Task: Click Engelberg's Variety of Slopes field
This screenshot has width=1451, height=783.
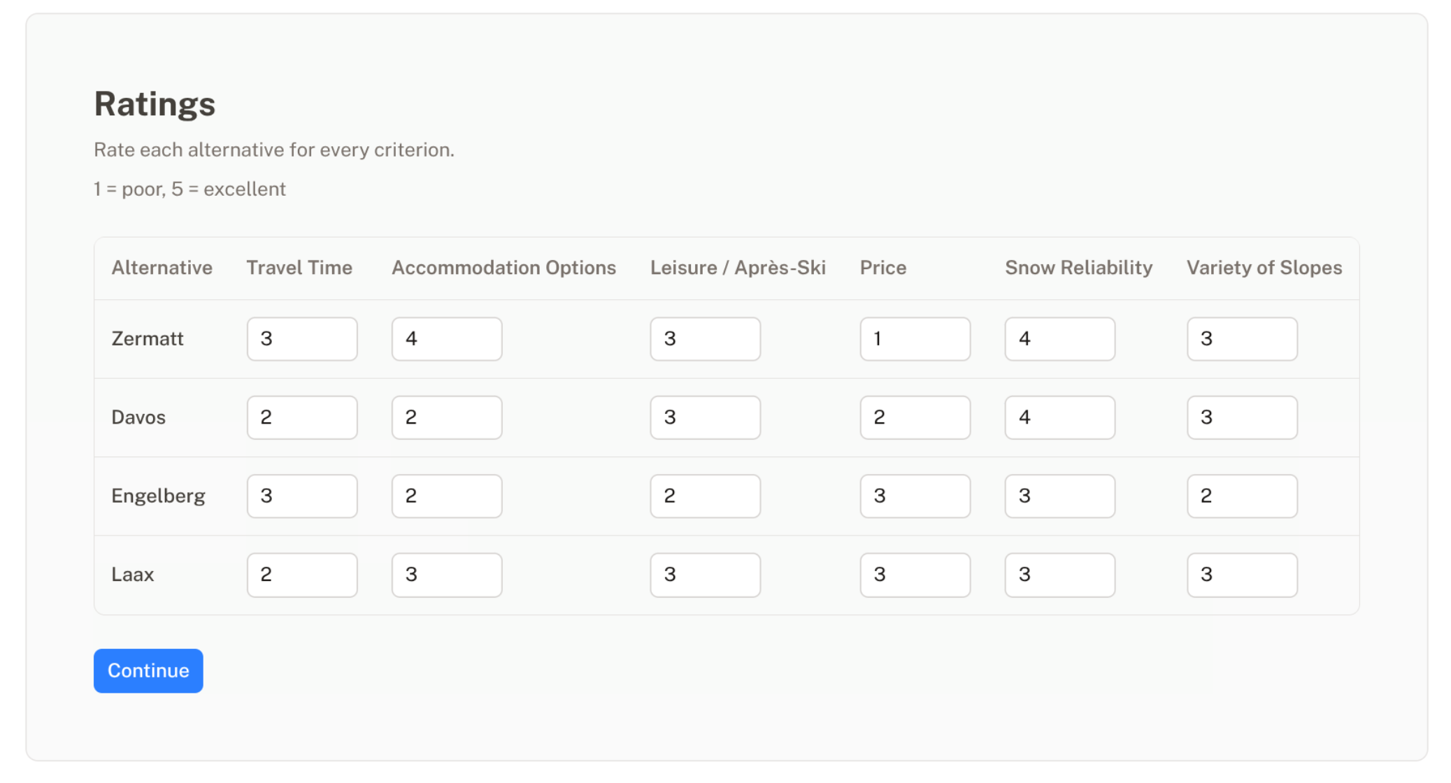Action: tap(1241, 496)
